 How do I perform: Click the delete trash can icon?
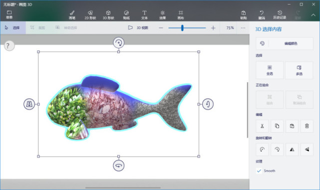point(307,126)
